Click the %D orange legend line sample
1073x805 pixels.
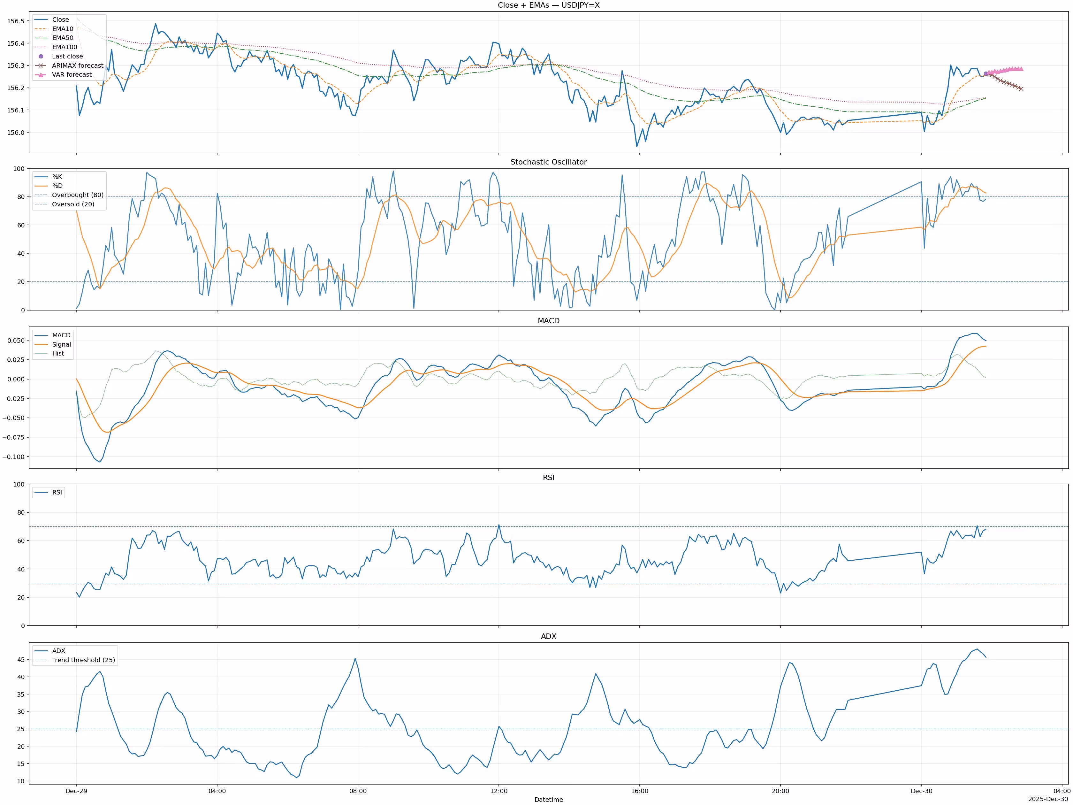(41, 186)
